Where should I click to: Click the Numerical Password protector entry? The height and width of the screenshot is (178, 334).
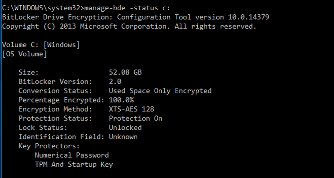pyautogui.click(x=72, y=155)
